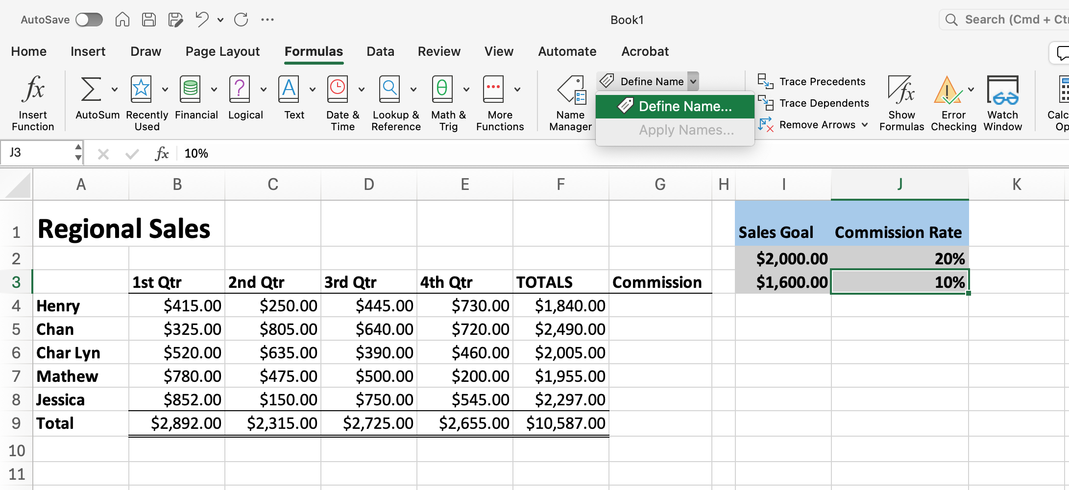Choose Define Name... from the menu
The height and width of the screenshot is (490, 1069).
coord(675,106)
